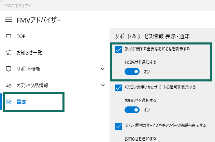215x142 pixels.
Task: Expand the サポート情報 chevron
Action: tap(103, 69)
